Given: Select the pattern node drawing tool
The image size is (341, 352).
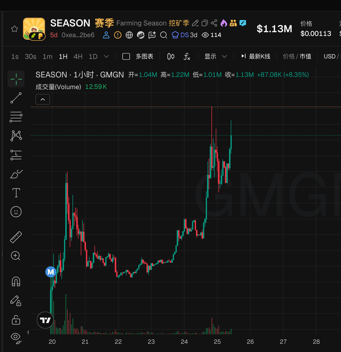Looking at the screenshot, I should (x=16, y=136).
